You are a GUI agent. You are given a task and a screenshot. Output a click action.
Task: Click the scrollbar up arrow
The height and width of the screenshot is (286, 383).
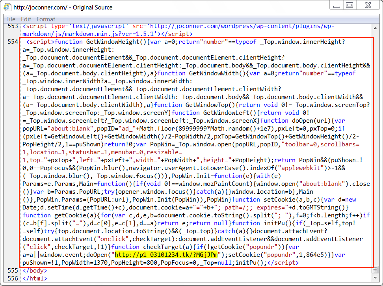tap(375, 28)
